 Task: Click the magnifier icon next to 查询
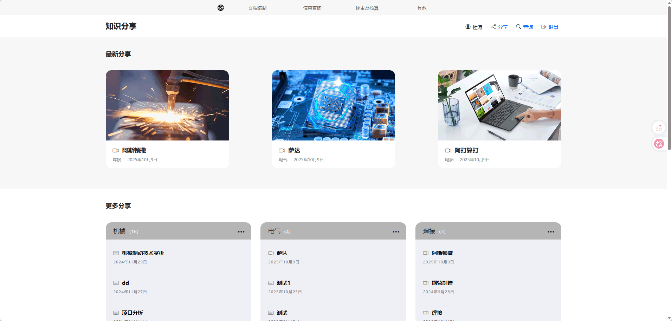coord(518,27)
